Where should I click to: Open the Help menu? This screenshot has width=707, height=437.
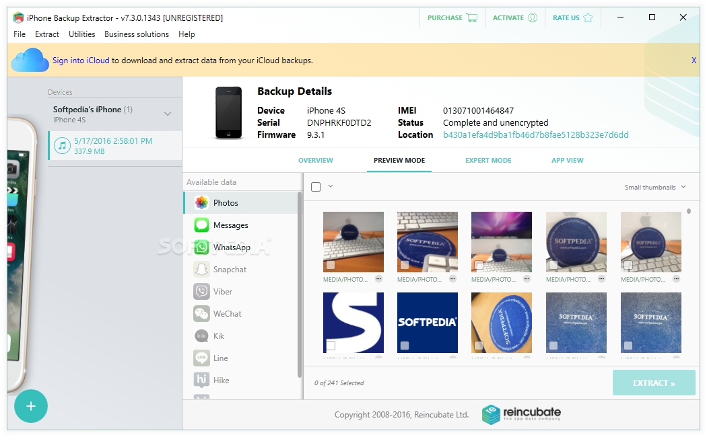(187, 34)
